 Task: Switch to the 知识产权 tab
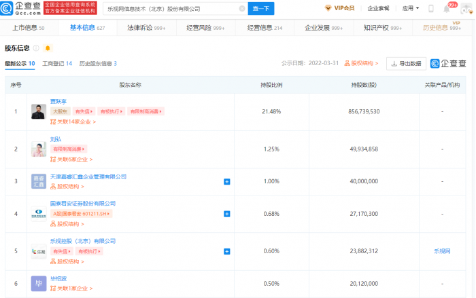382,28
